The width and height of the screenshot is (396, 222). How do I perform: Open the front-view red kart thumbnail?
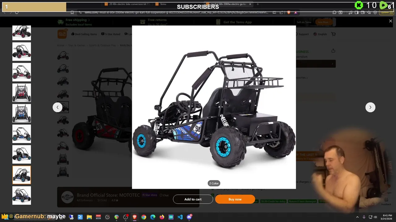click(22, 92)
